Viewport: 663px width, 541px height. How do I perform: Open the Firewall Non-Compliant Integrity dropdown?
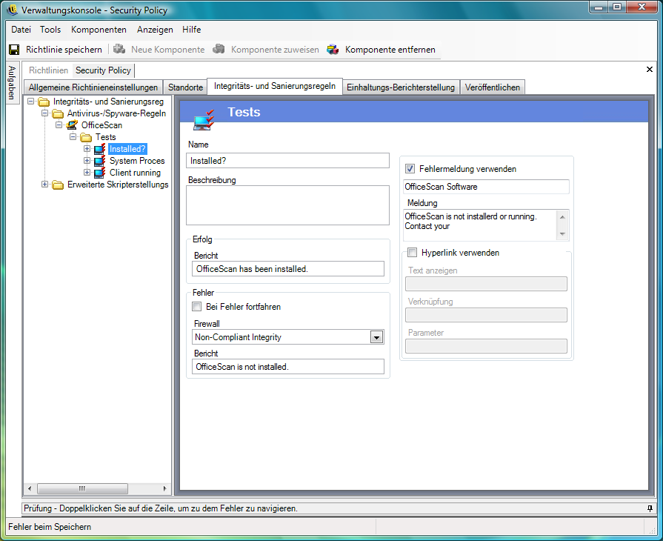click(376, 337)
